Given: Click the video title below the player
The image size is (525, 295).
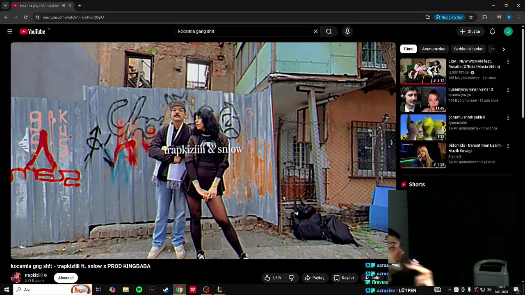Looking at the screenshot, I should [x=80, y=266].
